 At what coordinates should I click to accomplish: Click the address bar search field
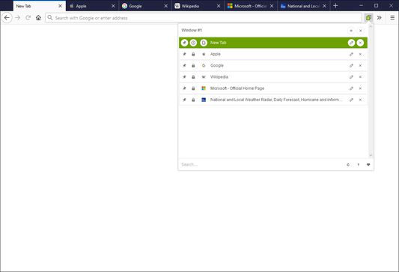tap(204, 18)
